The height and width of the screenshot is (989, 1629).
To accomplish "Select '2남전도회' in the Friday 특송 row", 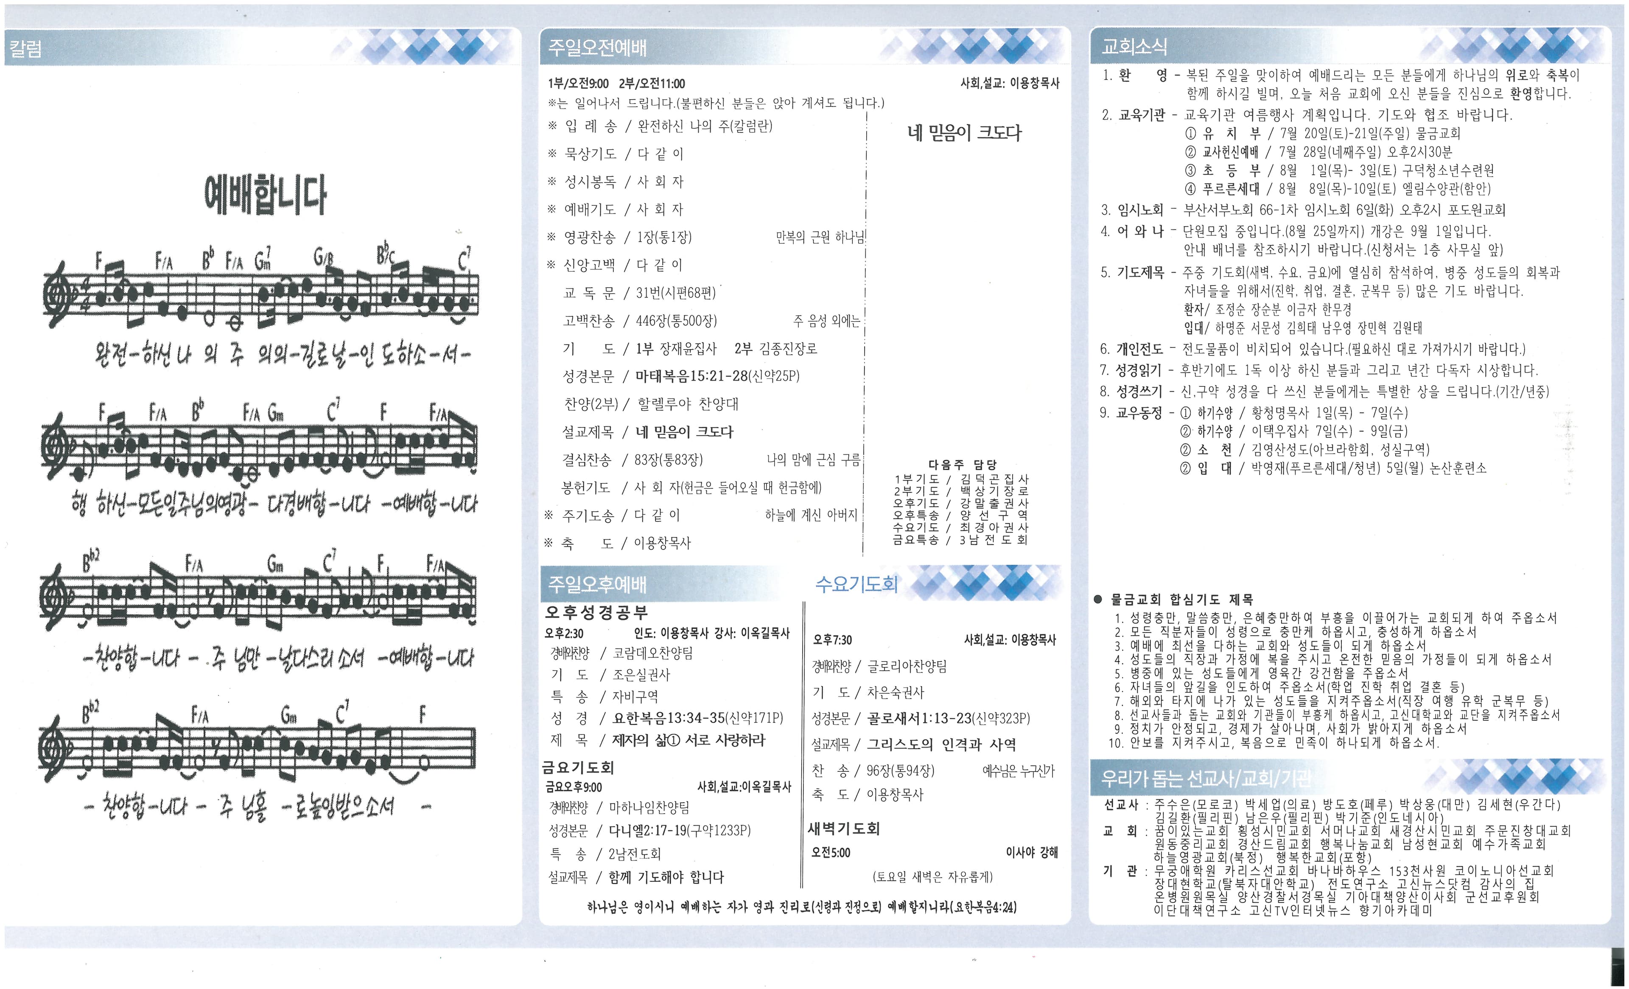I will pos(635,854).
